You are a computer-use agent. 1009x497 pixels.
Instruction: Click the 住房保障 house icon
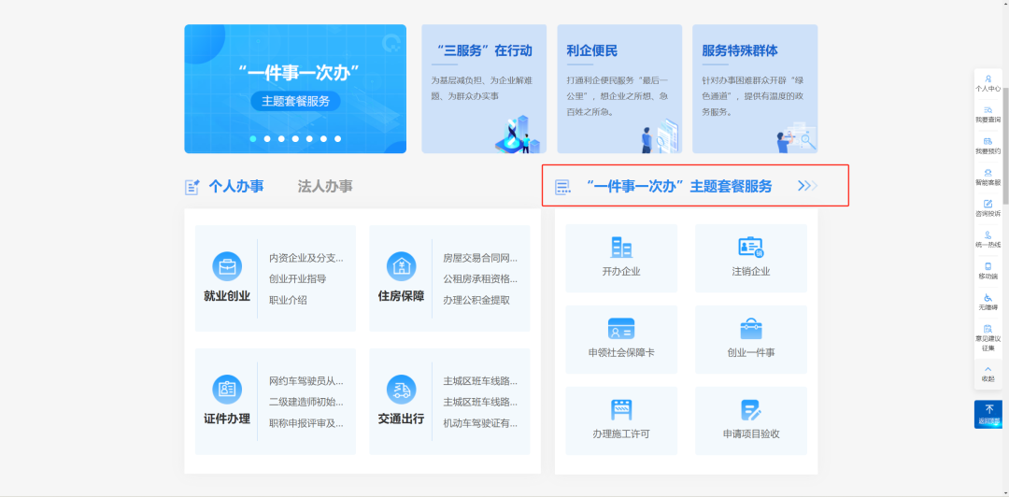pyautogui.click(x=401, y=266)
